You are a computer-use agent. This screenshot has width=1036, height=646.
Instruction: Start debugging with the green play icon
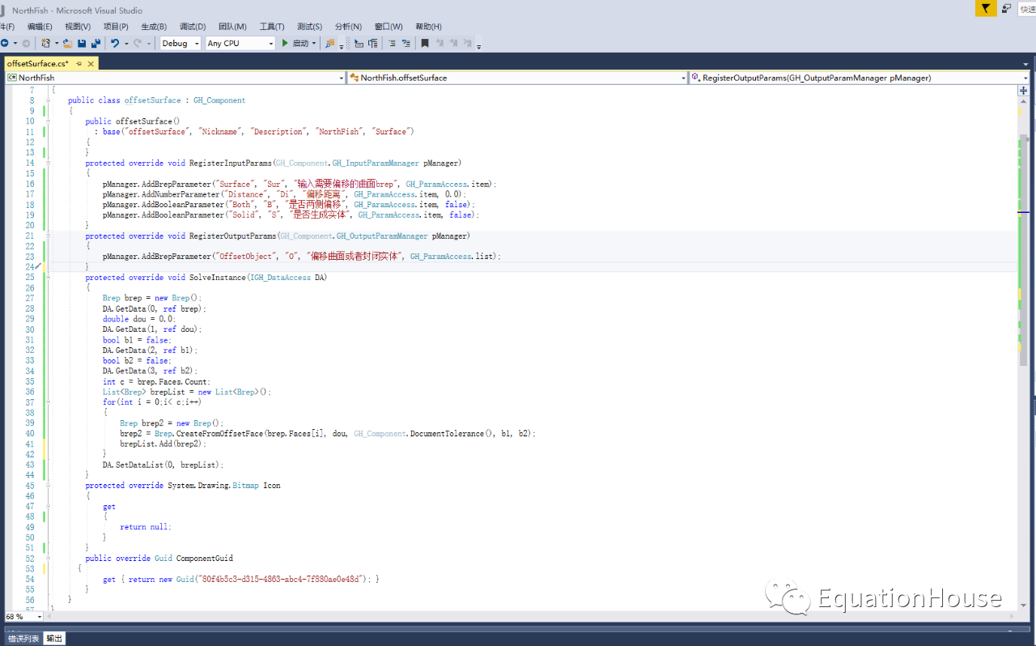tap(285, 43)
